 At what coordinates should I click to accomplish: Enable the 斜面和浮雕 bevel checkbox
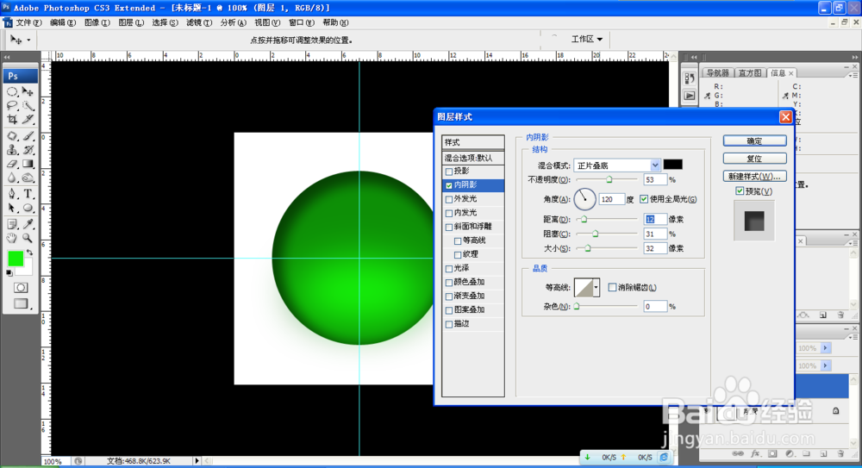click(x=449, y=227)
